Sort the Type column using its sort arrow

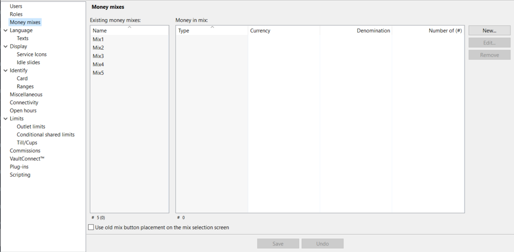tap(212, 28)
